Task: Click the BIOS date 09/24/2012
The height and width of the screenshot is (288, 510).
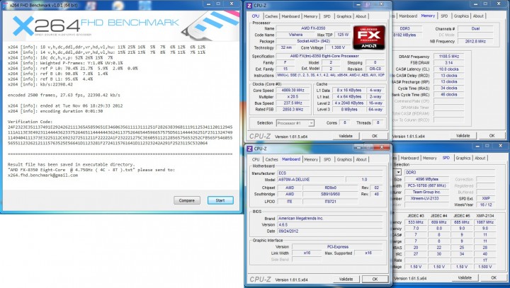Action: point(330,231)
